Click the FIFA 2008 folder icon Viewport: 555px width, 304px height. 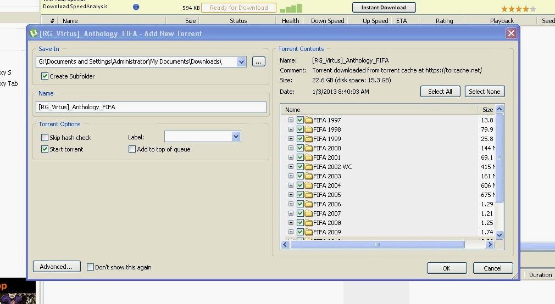point(309,223)
